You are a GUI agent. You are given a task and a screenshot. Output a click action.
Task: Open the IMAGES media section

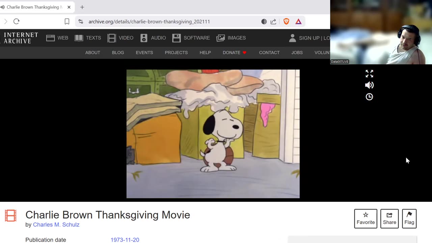[231, 38]
